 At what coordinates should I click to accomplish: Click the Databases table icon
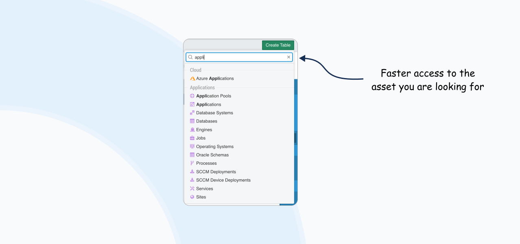tap(192, 121)
